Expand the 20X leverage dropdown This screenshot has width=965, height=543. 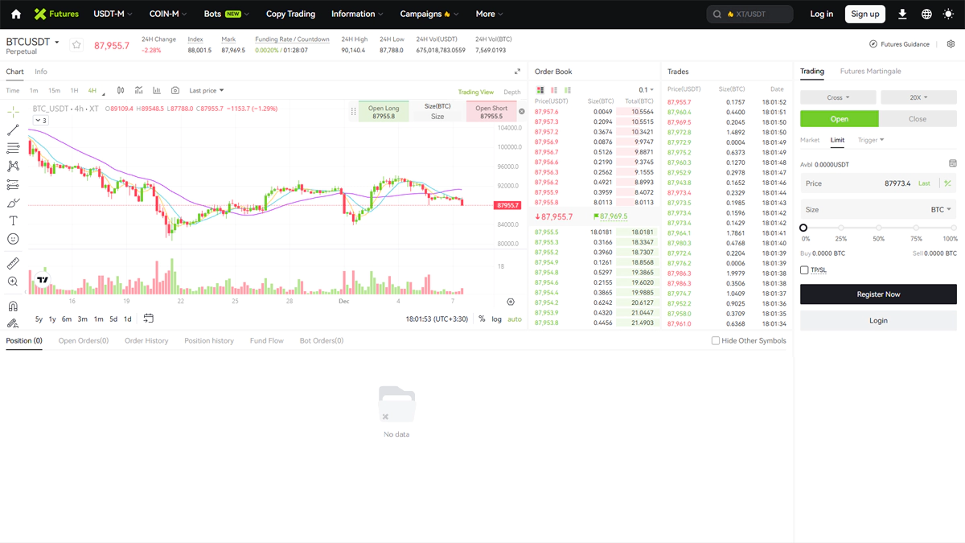tap(918, 97)
